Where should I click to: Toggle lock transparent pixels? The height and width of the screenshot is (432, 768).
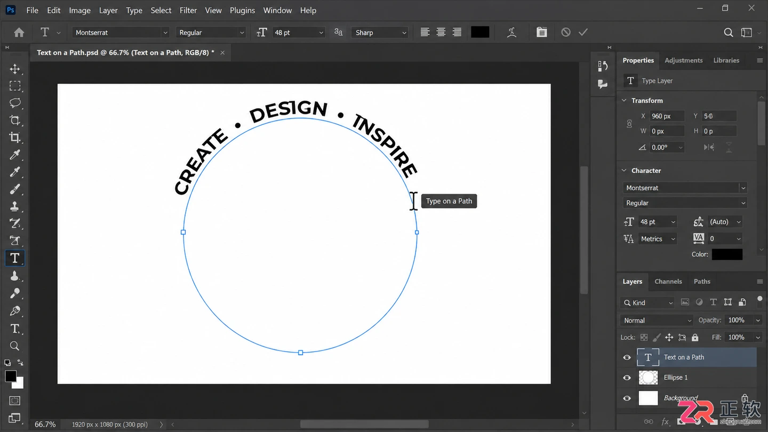click(644, 338)
